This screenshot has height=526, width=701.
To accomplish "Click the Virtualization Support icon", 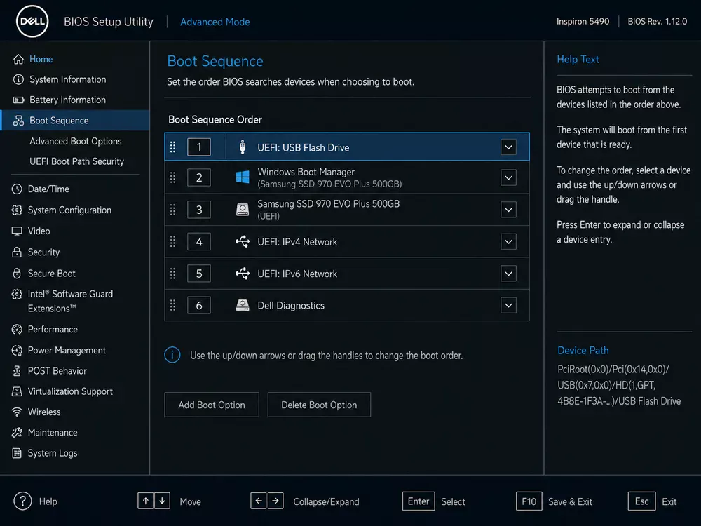I will point(17,392).
